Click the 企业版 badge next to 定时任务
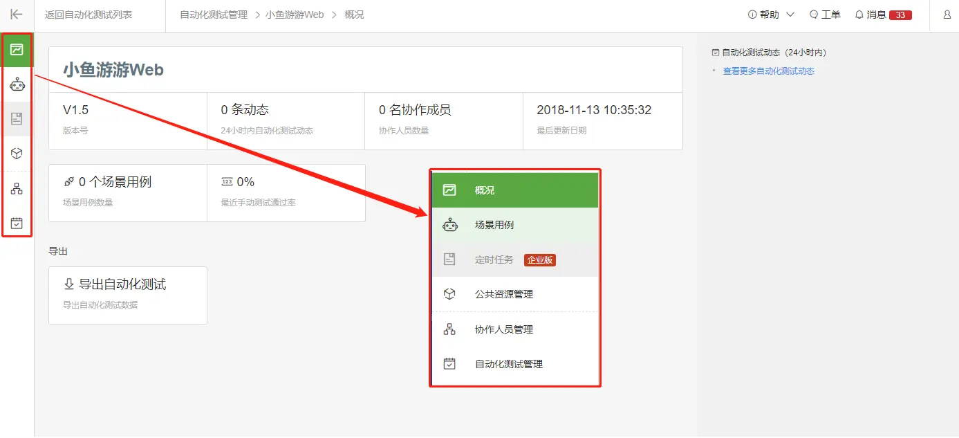The image size is (959, 438). (540, 260)
